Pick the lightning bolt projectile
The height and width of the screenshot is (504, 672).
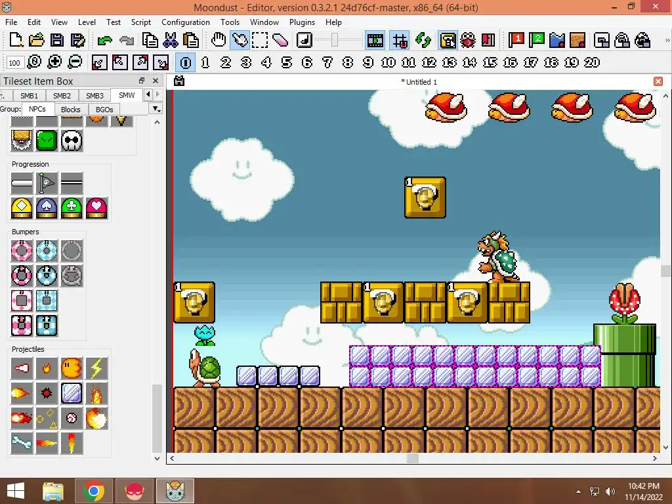(96, 368)
